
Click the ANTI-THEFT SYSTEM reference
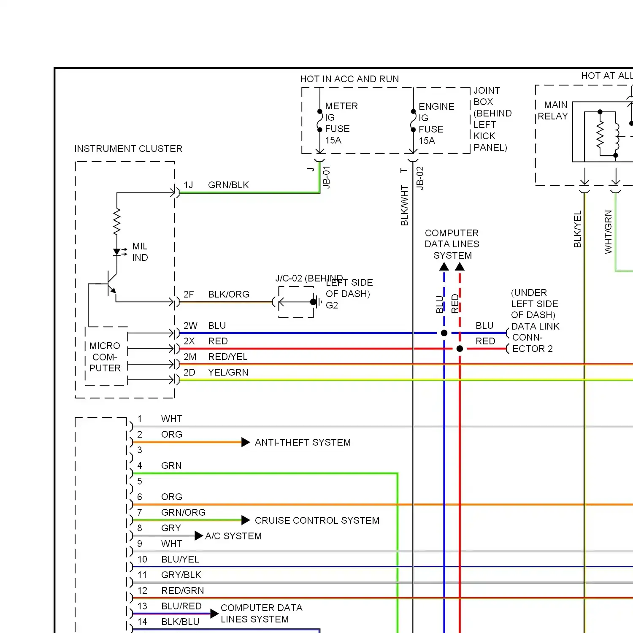tap(303, 442)
